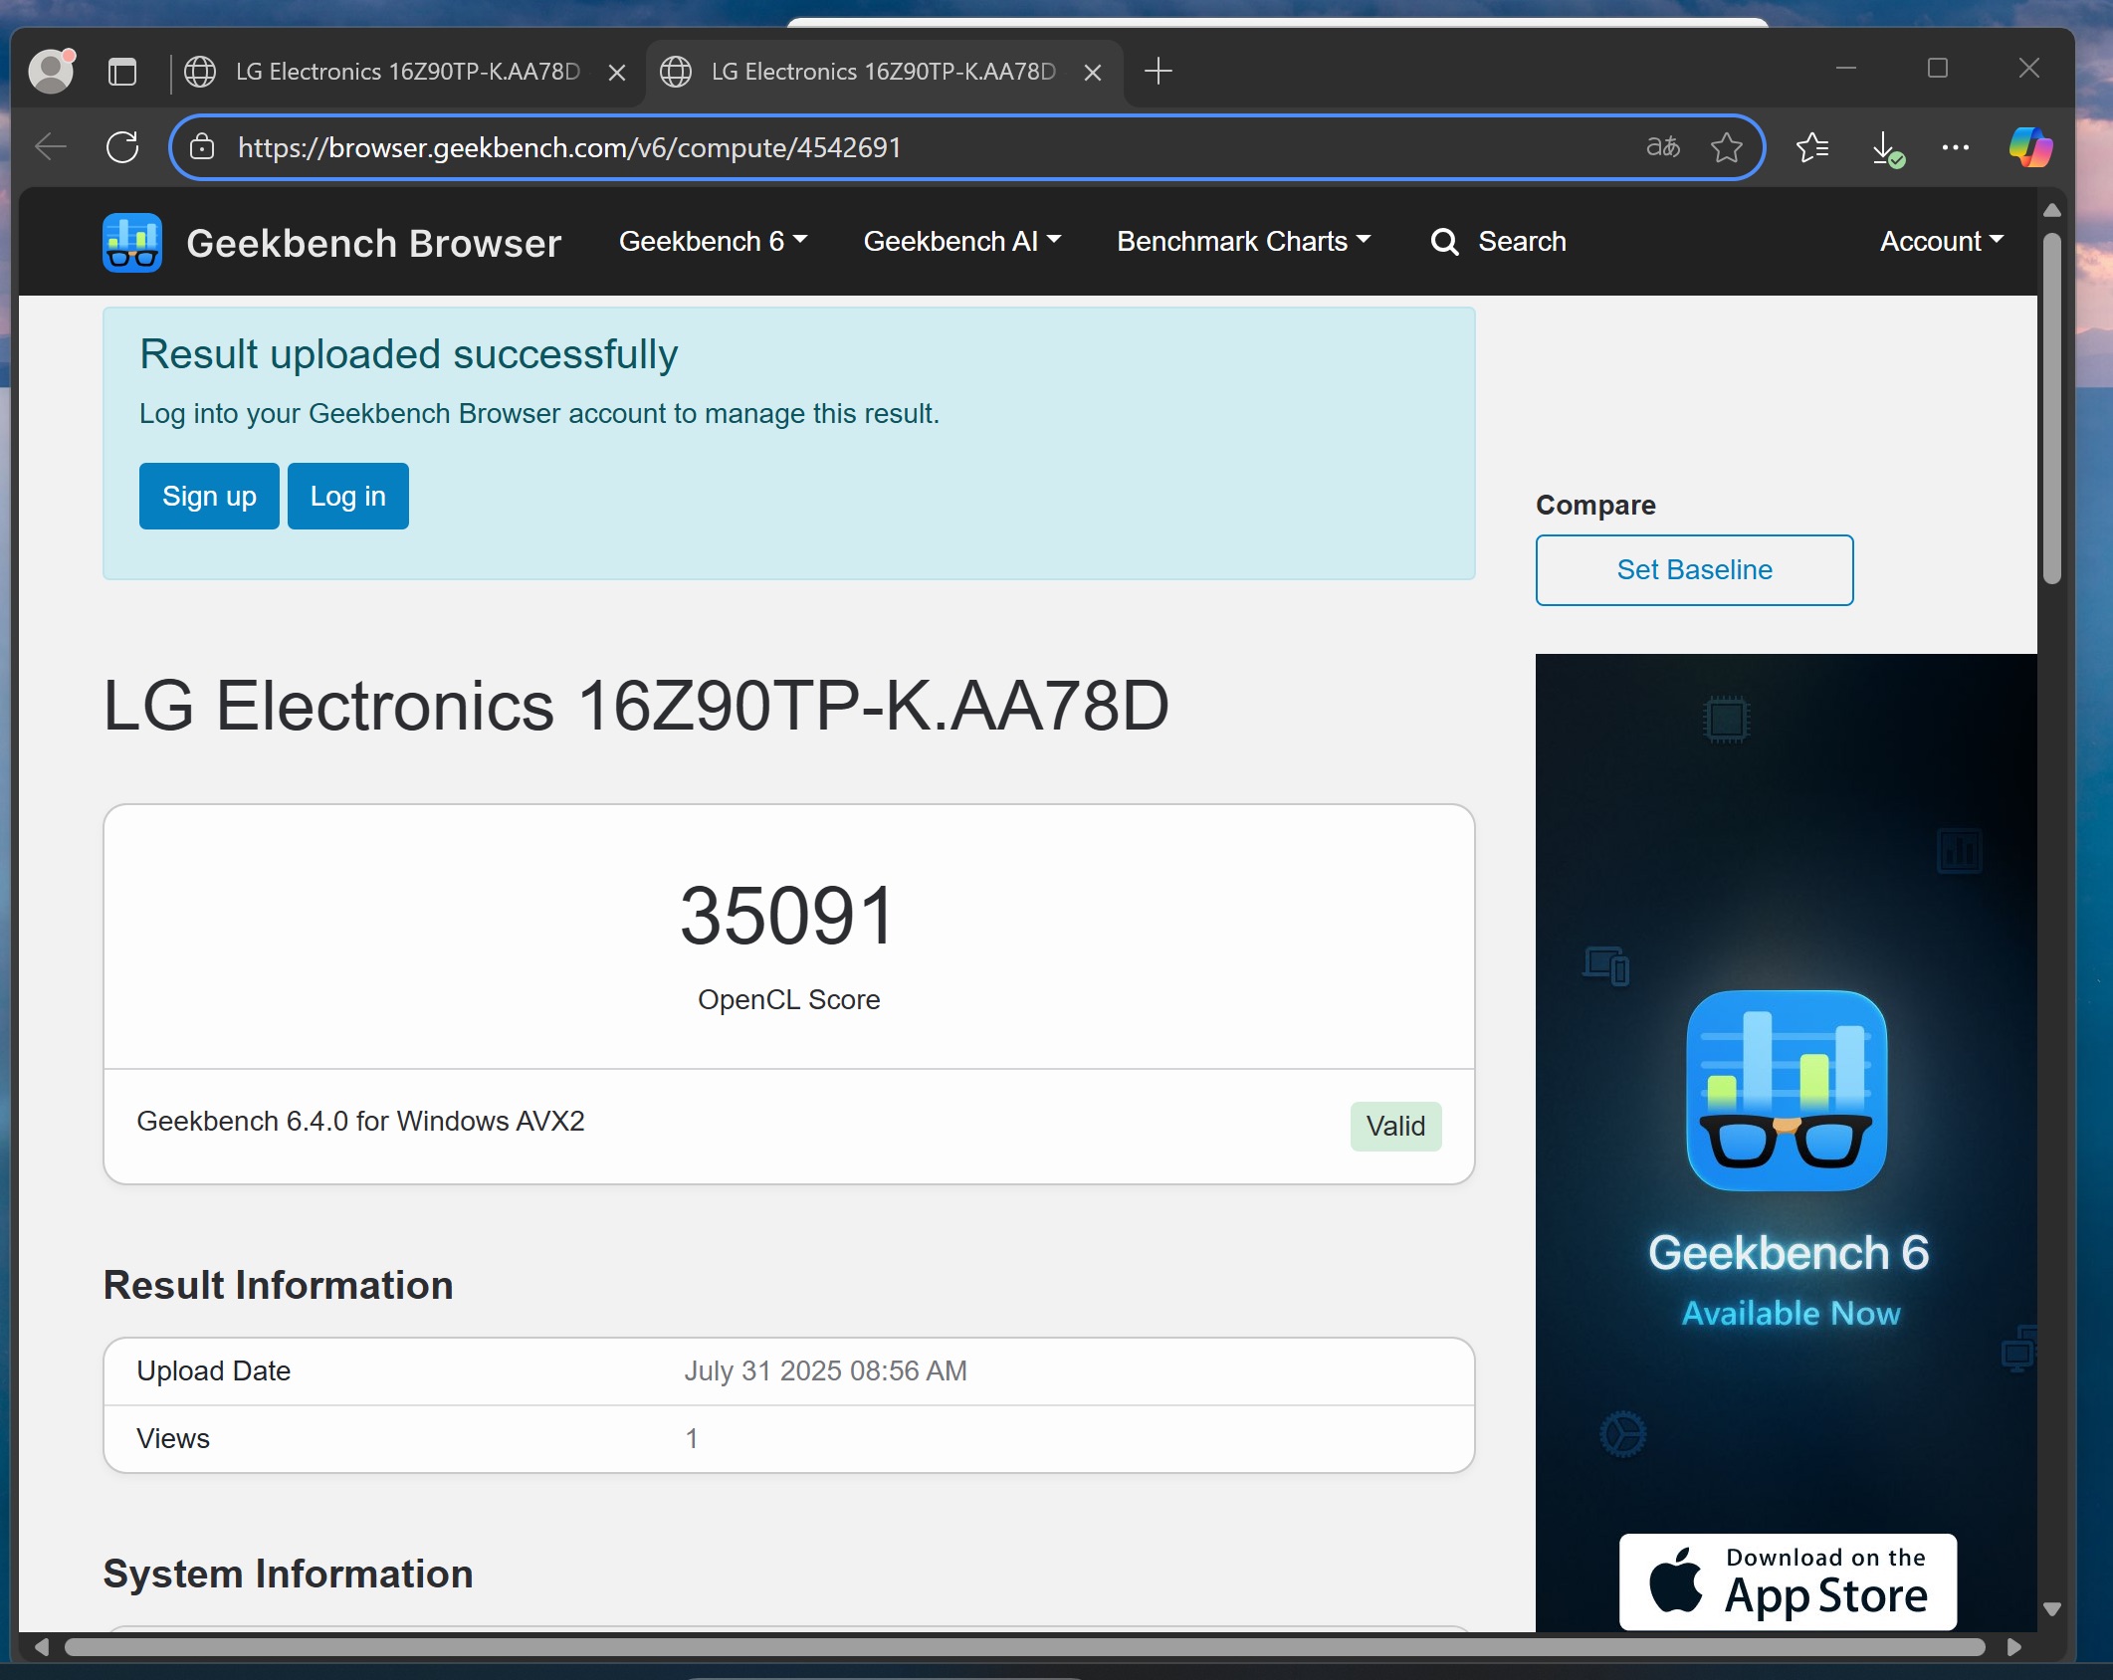Expand the Geekbench 6 dropdown menu
The height and width of the screenshot is (1680, 2113).
click(713, 242)
